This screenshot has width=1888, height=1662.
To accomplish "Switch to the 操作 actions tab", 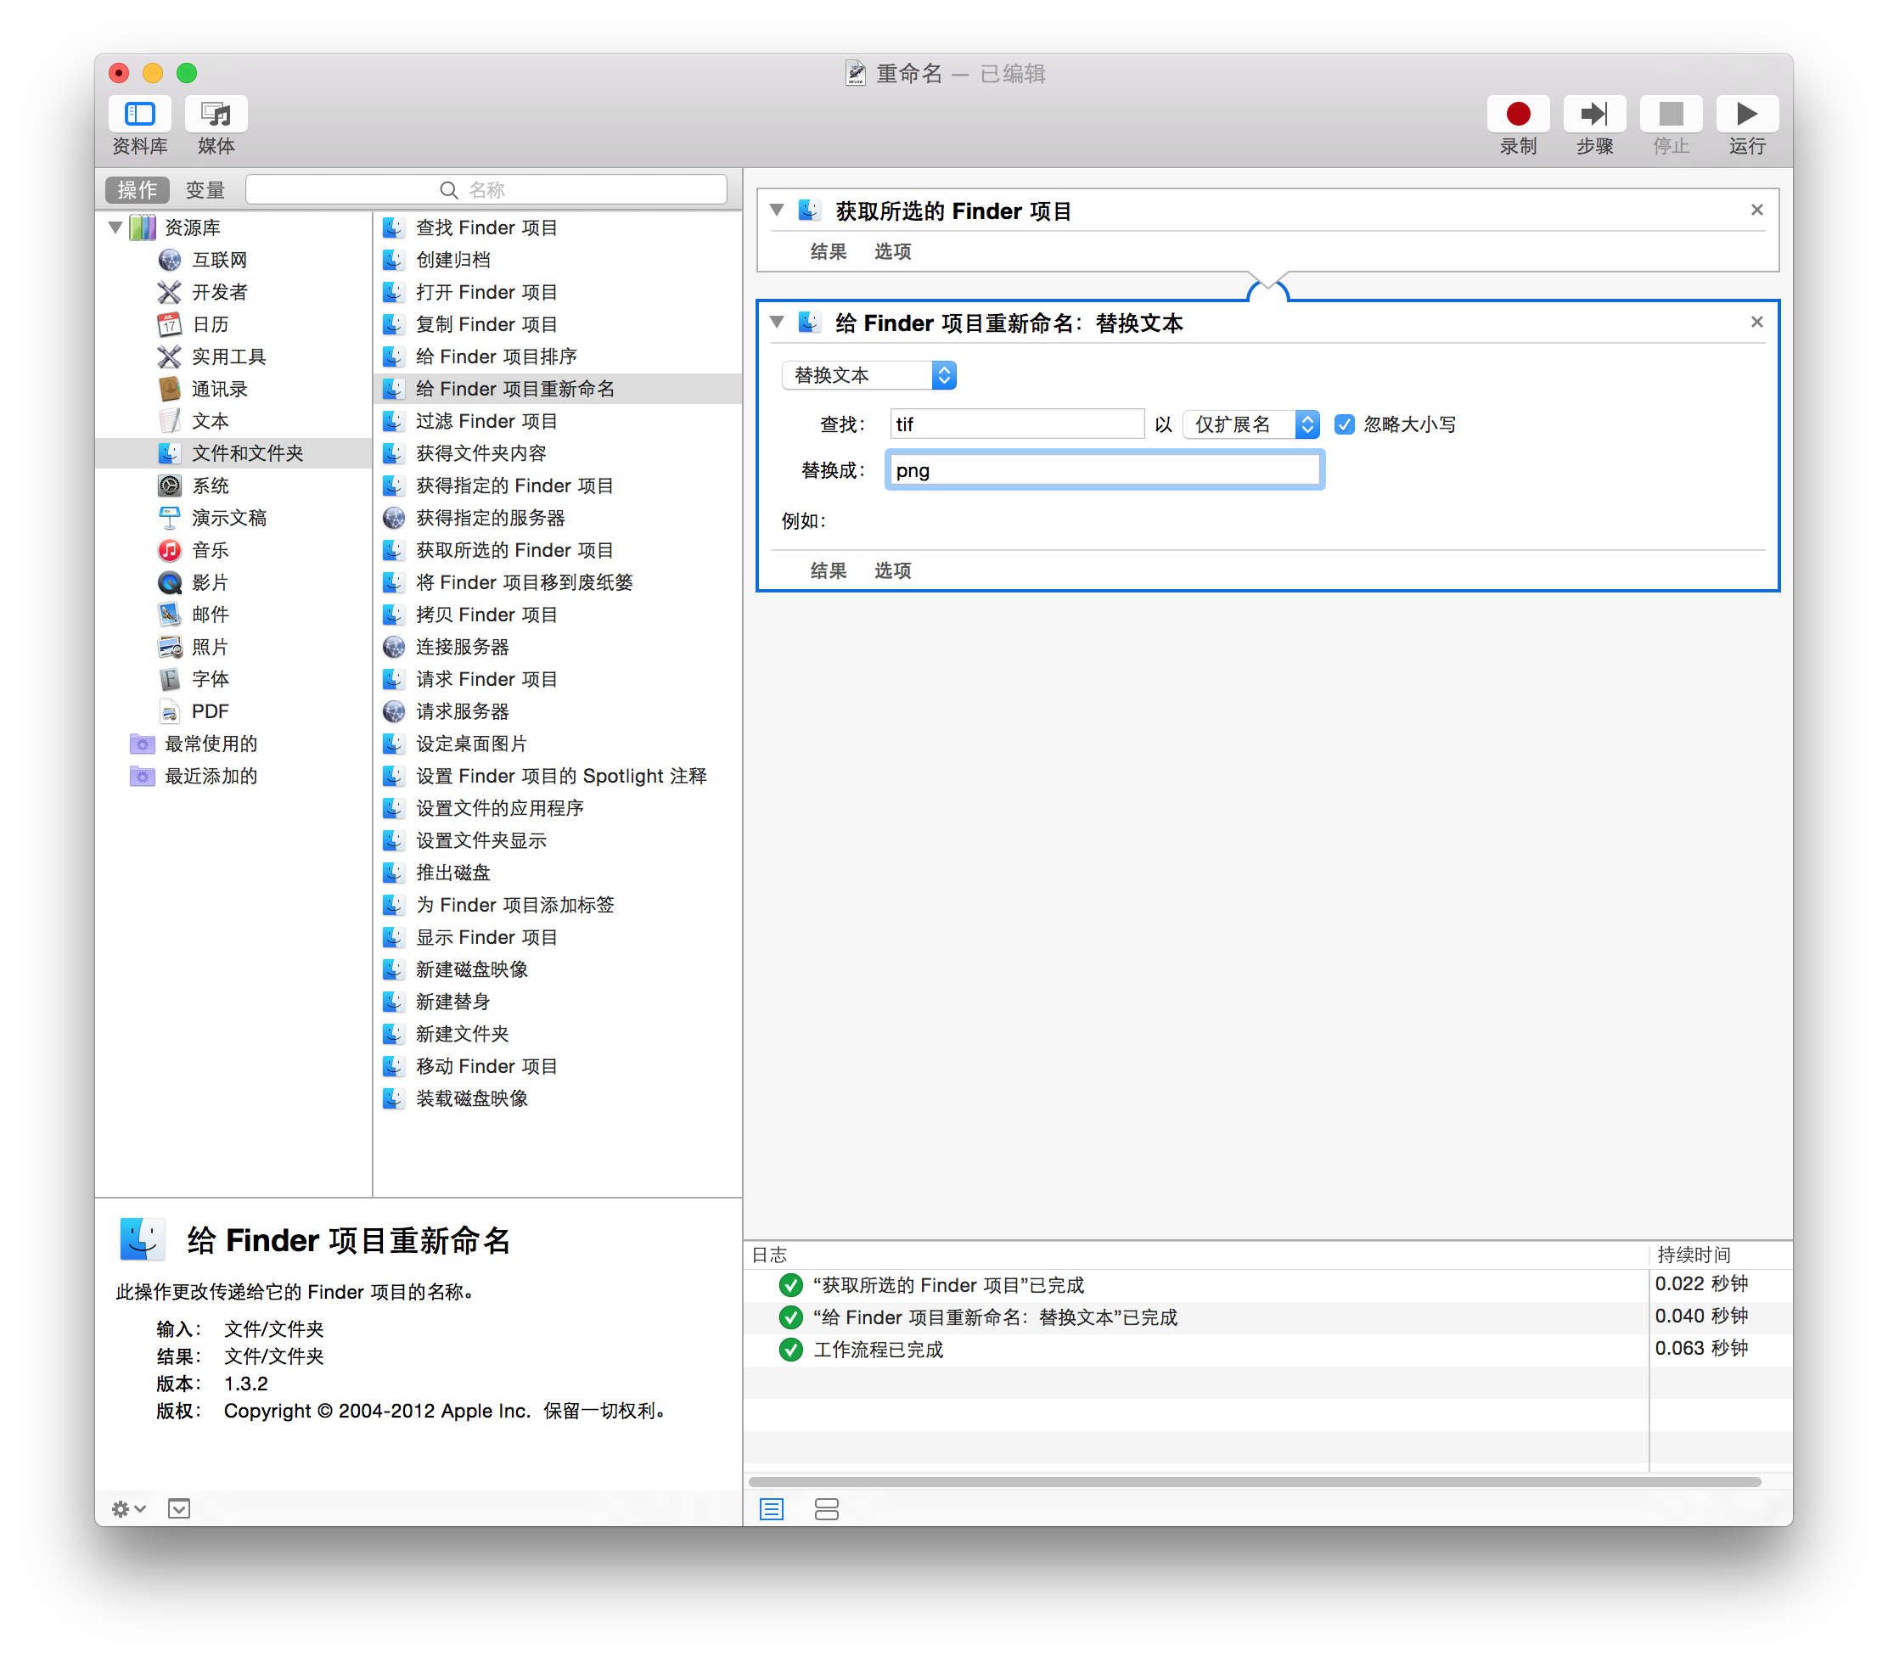I will (x=138, y=190).
